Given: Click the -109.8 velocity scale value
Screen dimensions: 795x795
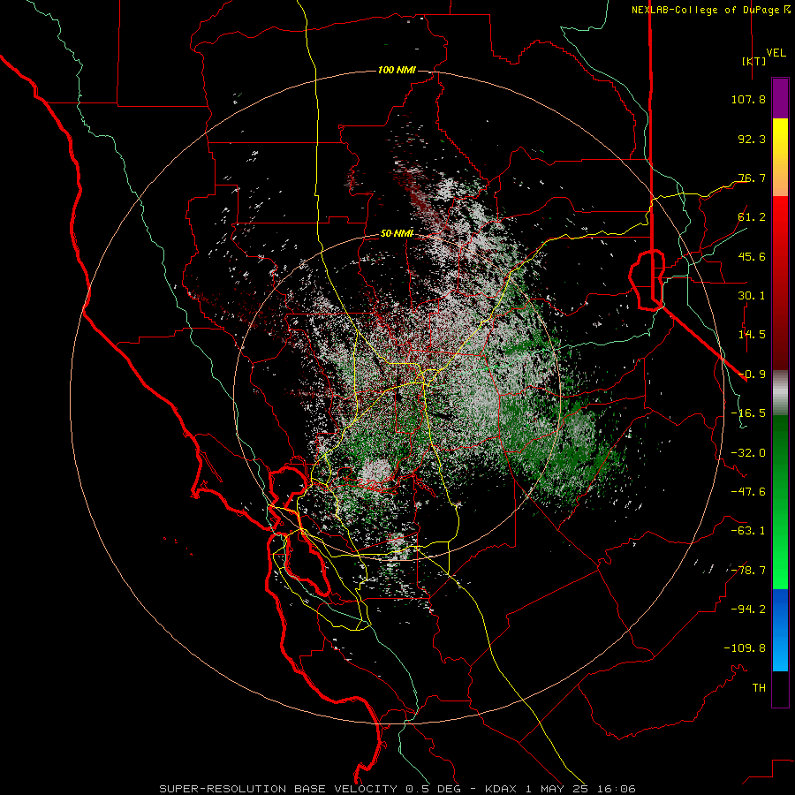Looking at the screenshot, I should (745, 648).
